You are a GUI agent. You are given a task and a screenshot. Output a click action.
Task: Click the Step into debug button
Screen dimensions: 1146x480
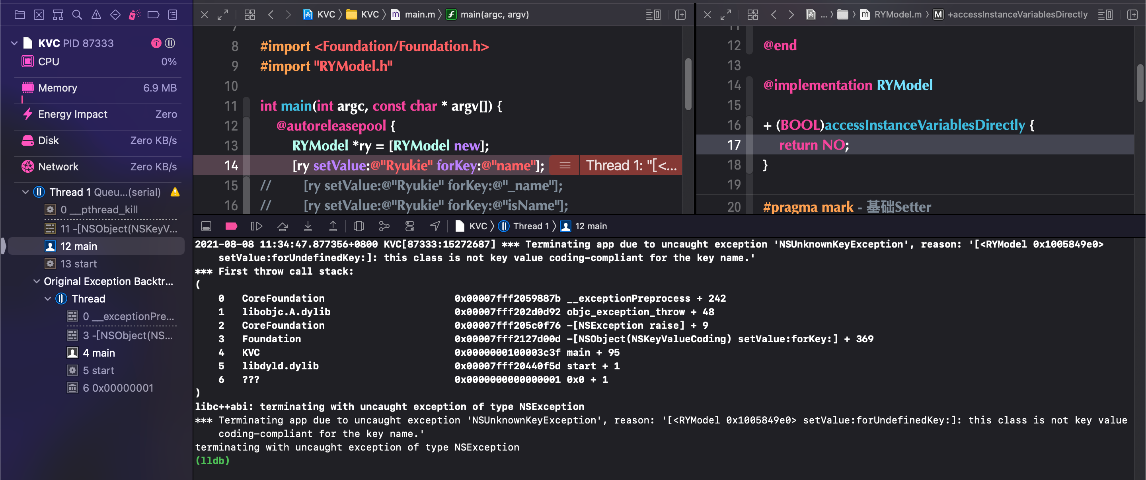point(308,226)
